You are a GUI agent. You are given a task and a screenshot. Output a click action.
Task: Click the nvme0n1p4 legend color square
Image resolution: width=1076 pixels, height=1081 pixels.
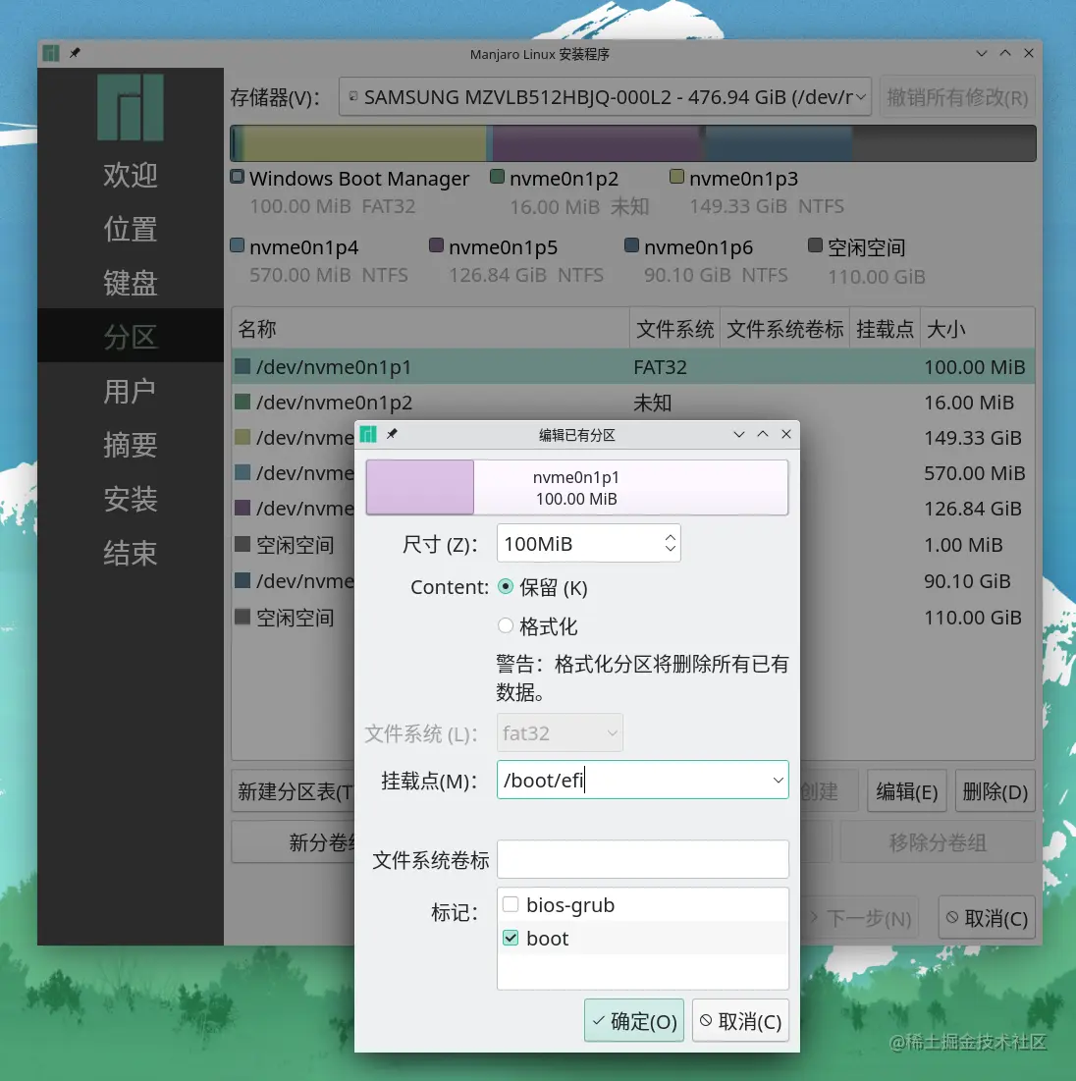(x=238, y=245)
